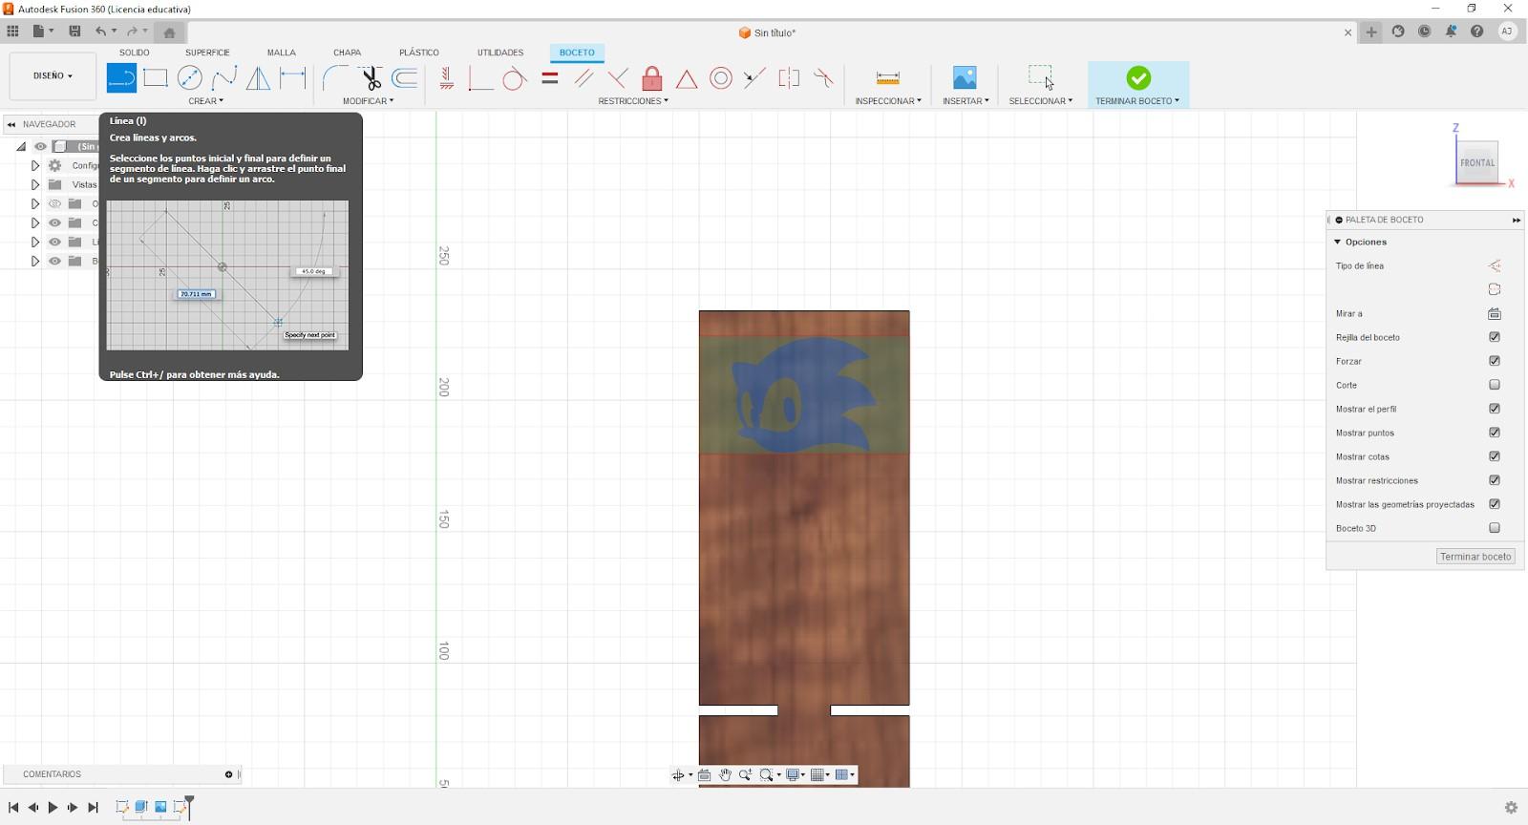Switch to the SOLIDO tab
1528x825 pixels.
(134, 53)
